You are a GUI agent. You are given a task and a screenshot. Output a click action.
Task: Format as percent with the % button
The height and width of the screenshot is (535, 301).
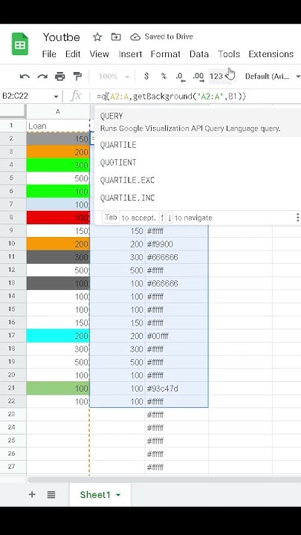[164, 76]
